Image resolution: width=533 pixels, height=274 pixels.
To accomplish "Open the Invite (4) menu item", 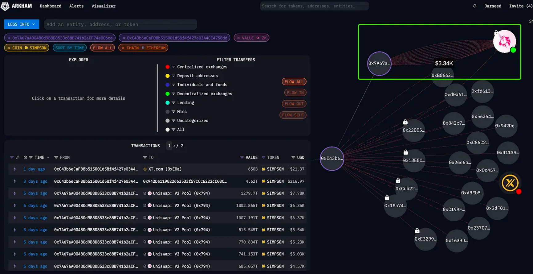I will point(521,6).
